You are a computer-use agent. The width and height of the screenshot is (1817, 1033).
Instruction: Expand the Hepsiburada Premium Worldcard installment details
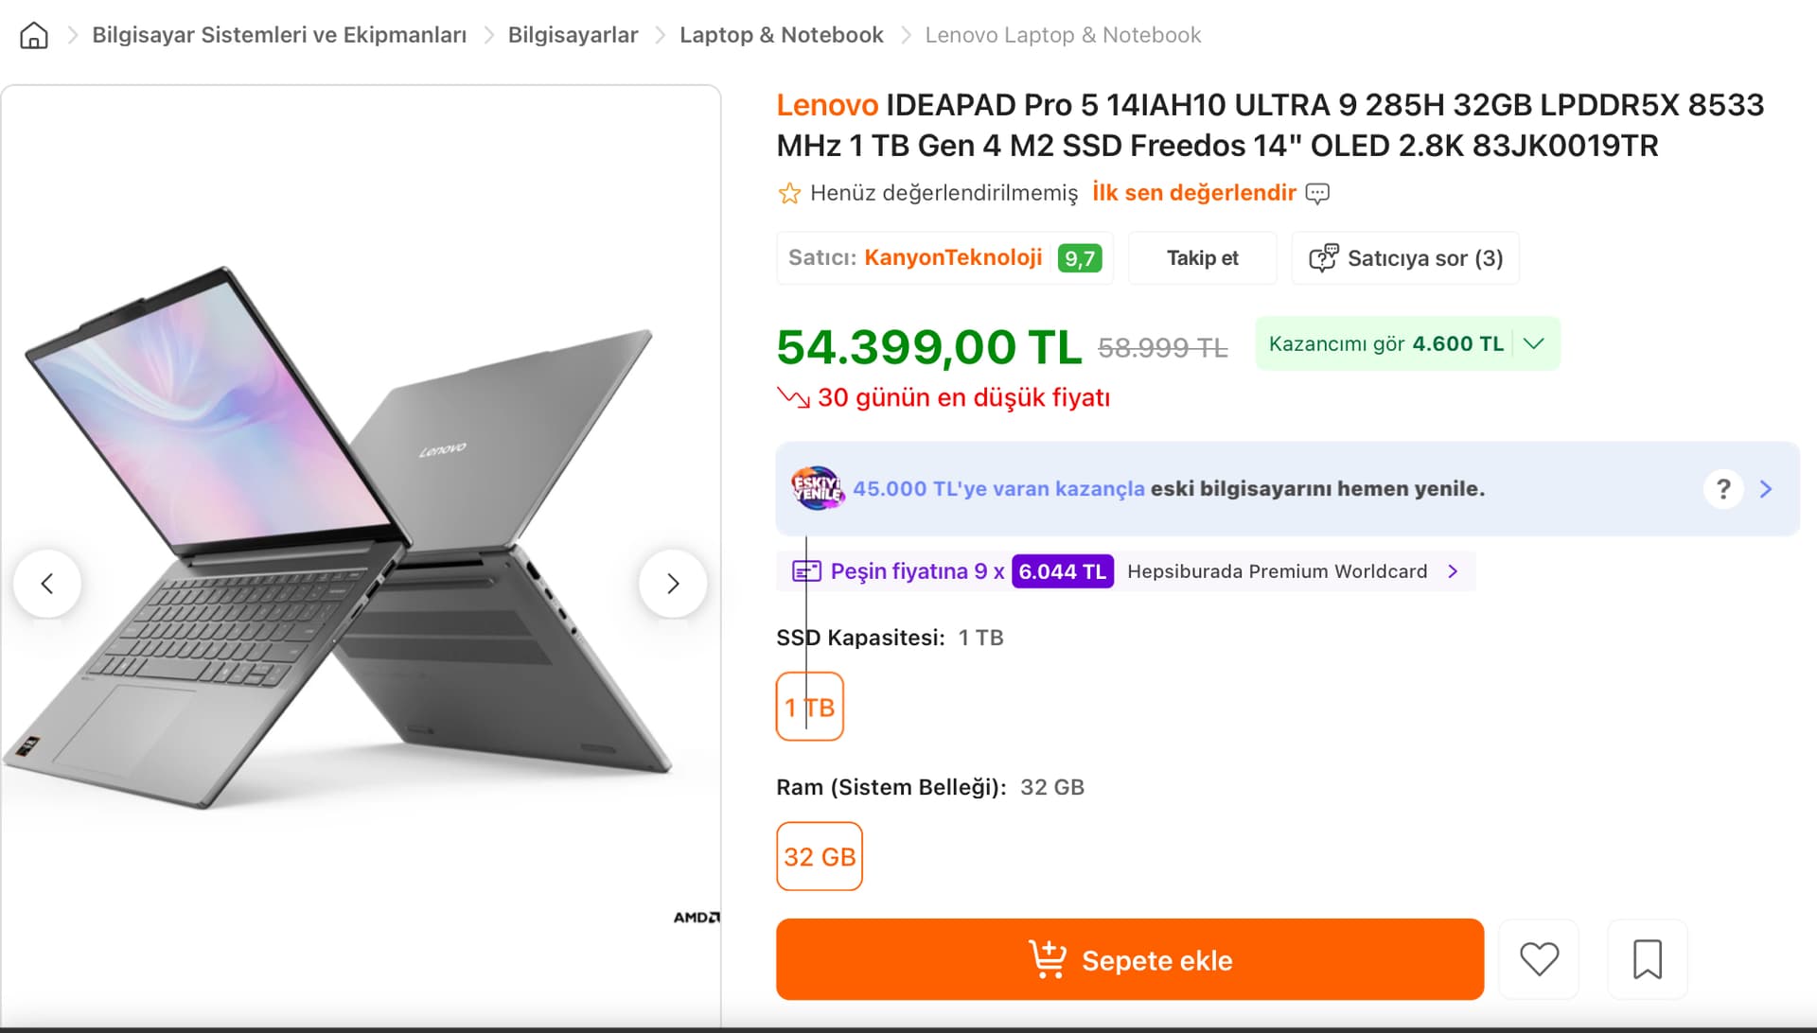pos(1453,571)
